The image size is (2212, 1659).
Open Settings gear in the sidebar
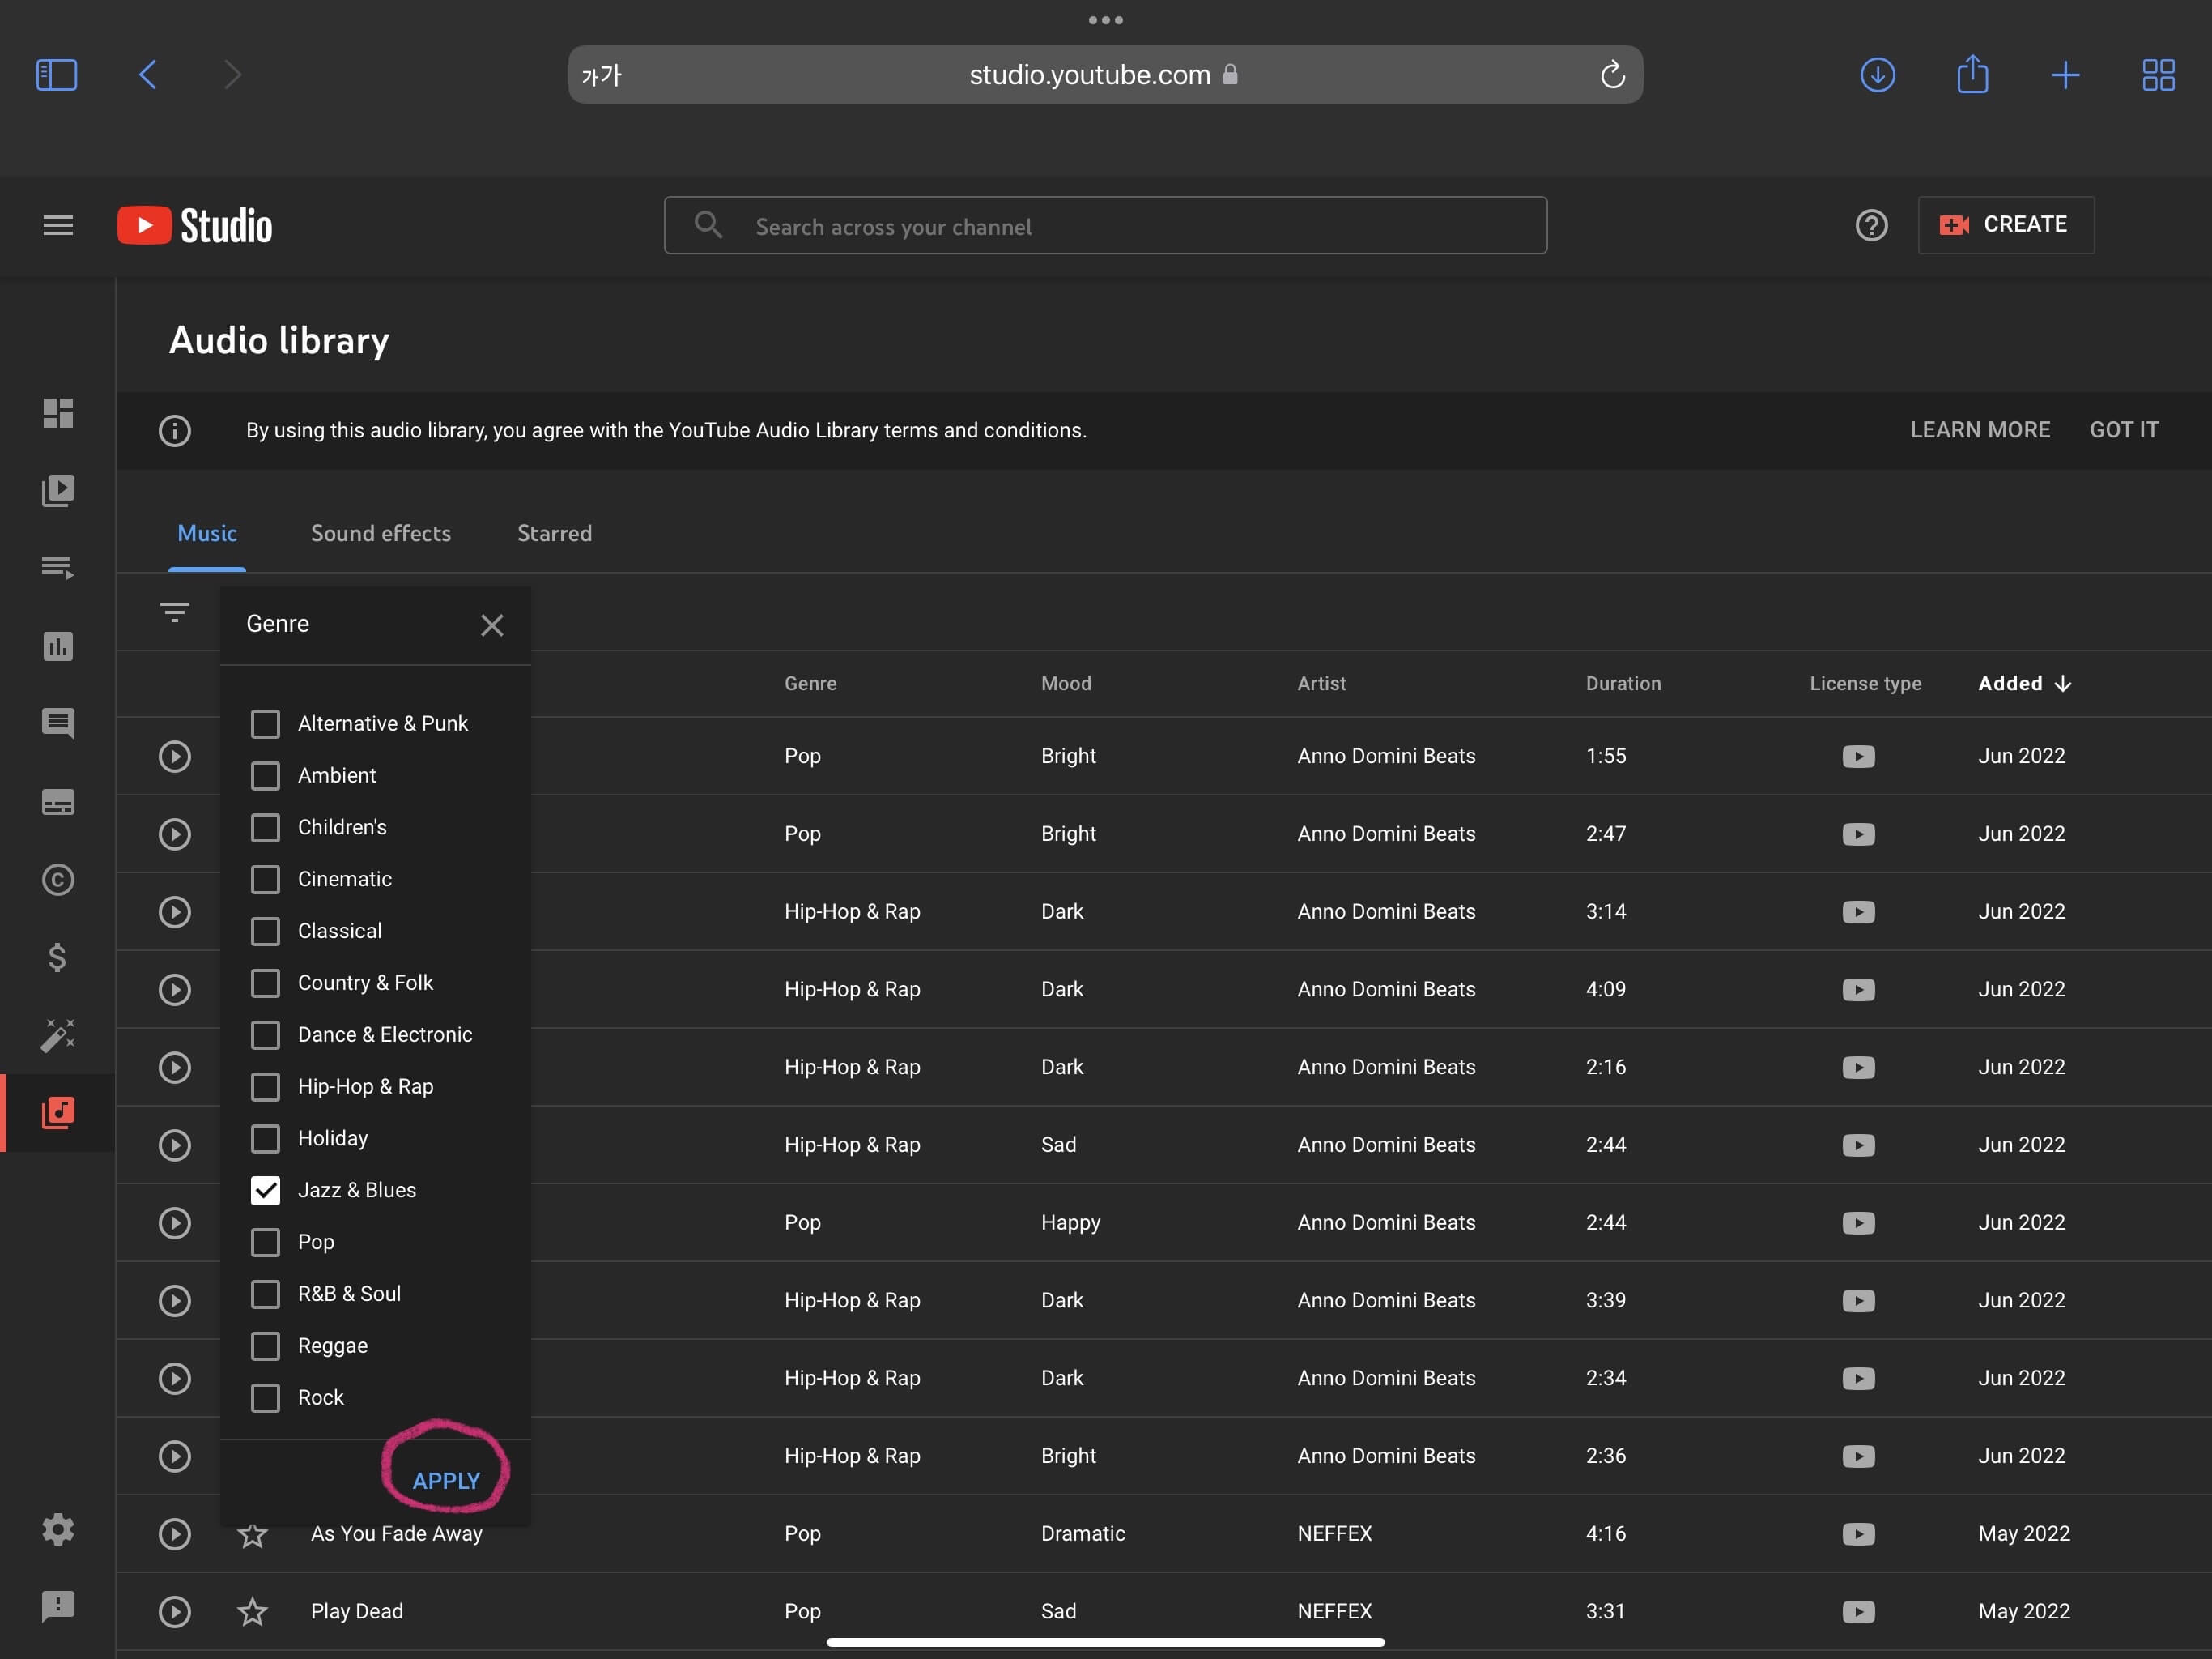click(58, 1529)
